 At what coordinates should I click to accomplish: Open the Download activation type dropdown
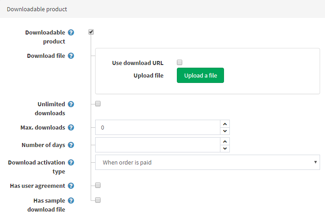pyautogui.click(x=207, y=162)
